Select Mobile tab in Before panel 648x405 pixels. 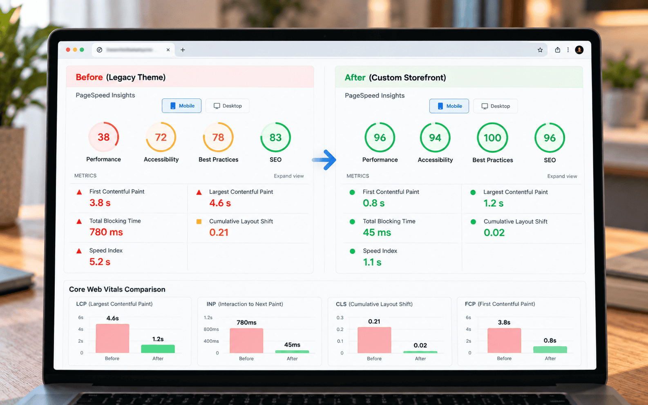click(x=182, y=106)
